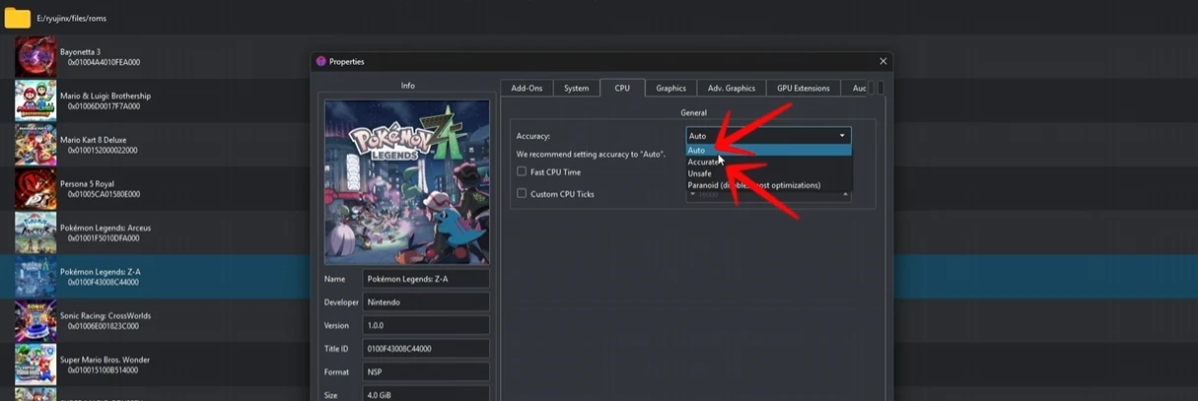Open the Add-Ons tab
This screenshot has width=1198, height=401.
527,89
